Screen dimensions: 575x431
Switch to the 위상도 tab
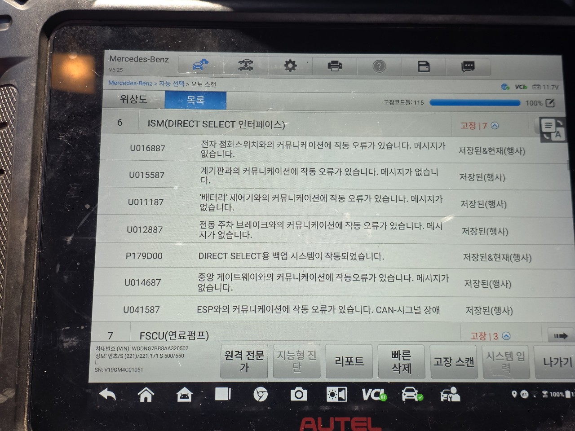click(133, 99)
